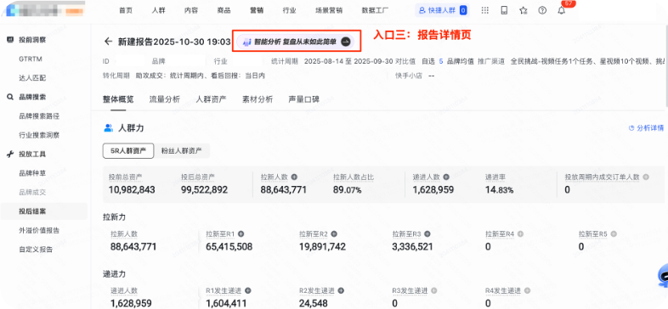Switch to the 素材分析 tab
Image resolution: width=668 pixels, height=309 pixels.
click(258, 99)
